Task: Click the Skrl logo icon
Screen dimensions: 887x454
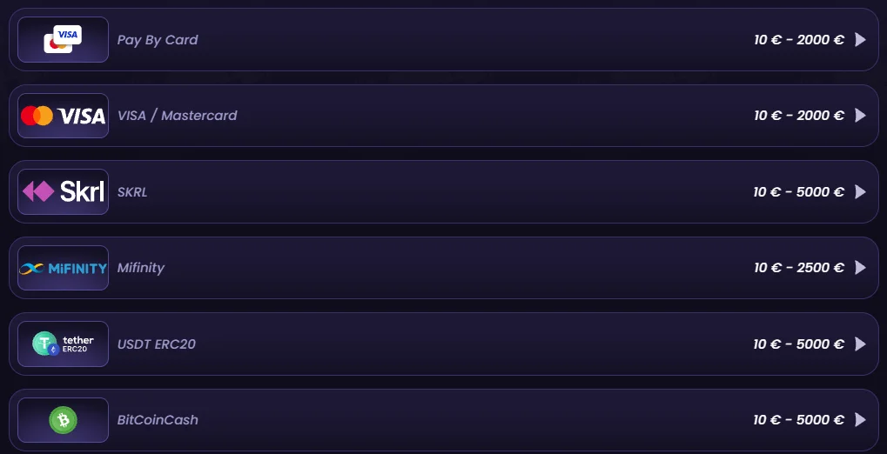Action: (x=63, y=191)
